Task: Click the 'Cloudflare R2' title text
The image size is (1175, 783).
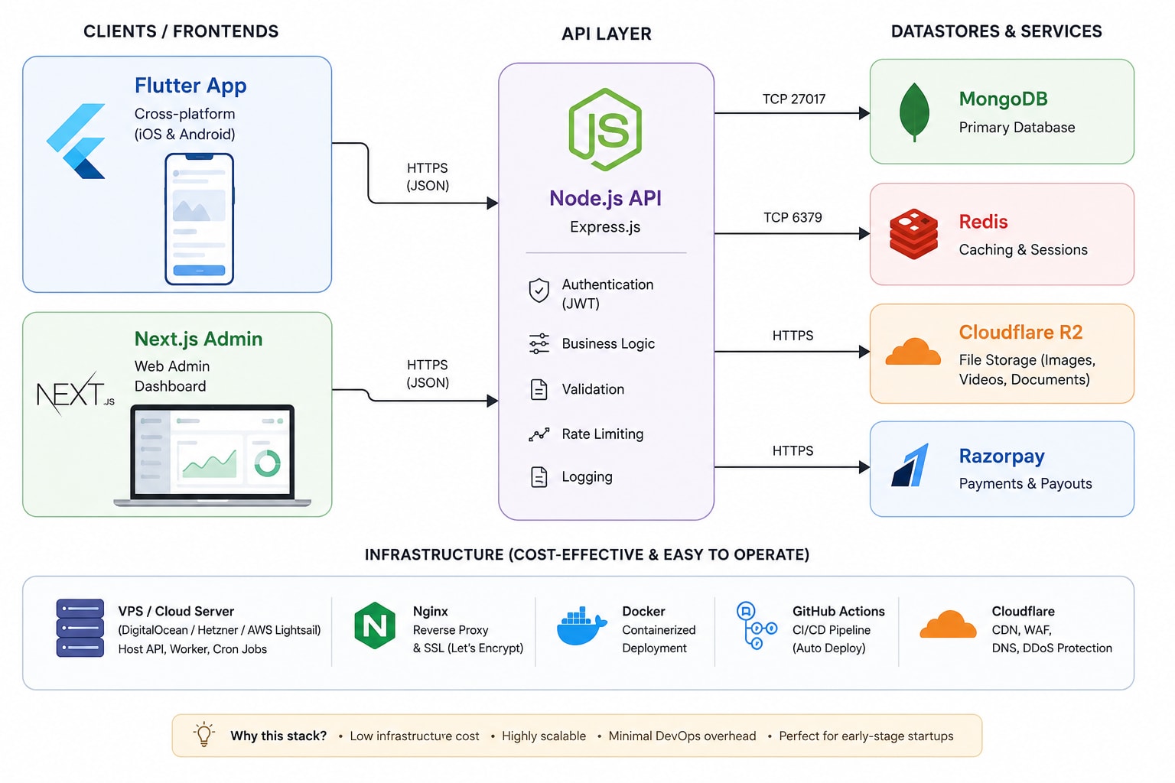Action: pos(1020,333)
